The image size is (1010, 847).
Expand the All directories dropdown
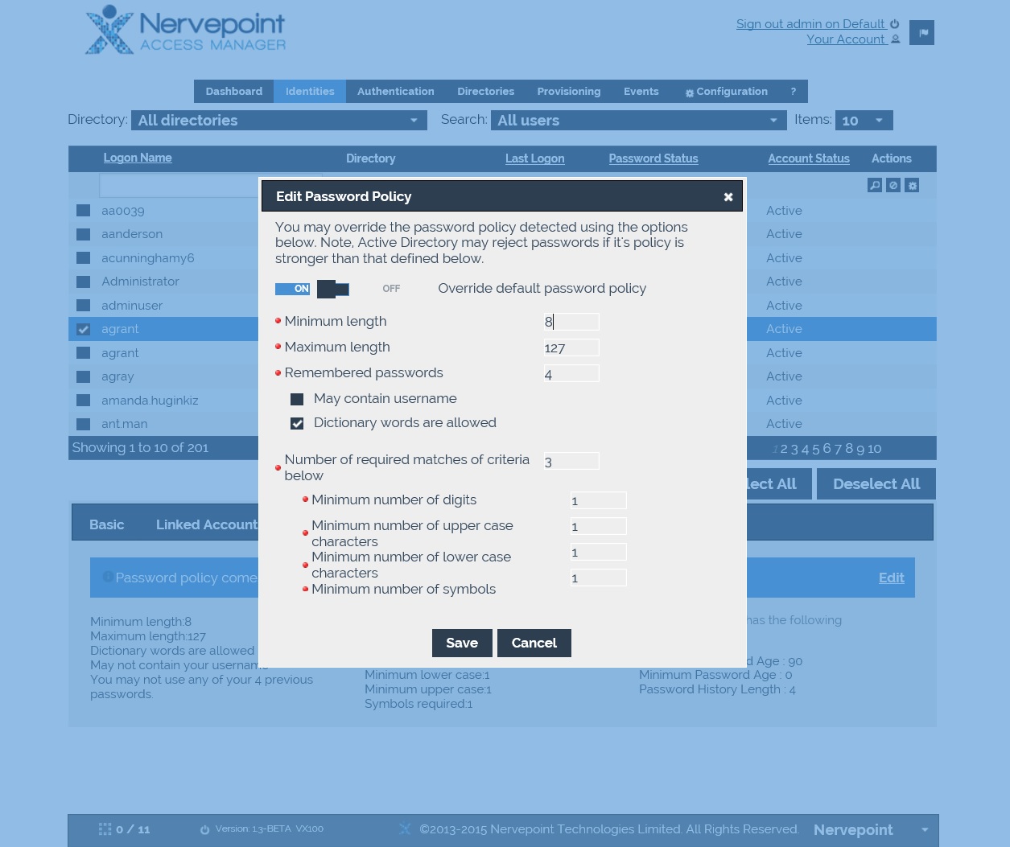pyautogui.click(x=278, y=121)
